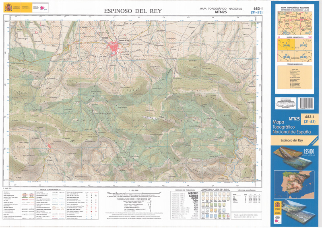Click the SIGNOS CONVENCIONALES legend heading
Screen dimensions: 322x229
point(50,190)
